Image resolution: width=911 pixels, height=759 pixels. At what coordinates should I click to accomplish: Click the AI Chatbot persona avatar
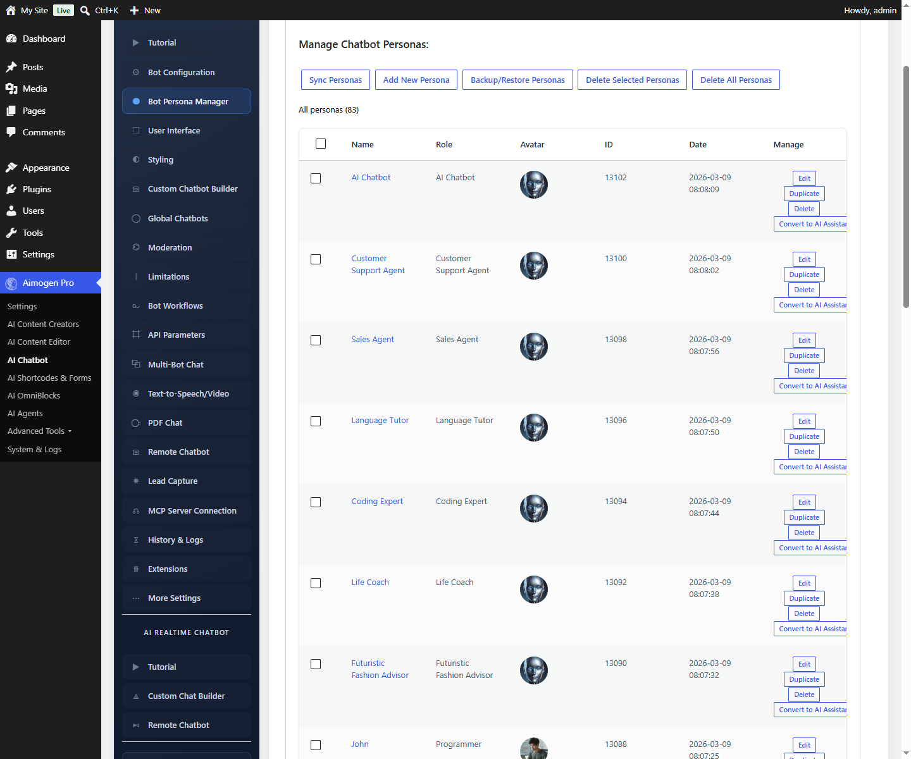point(534,185)
